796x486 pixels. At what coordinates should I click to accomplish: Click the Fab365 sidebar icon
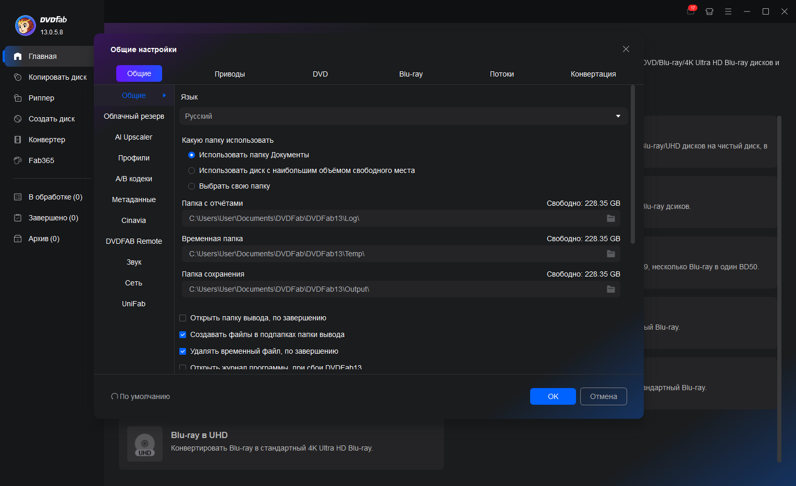coord(18,160)
